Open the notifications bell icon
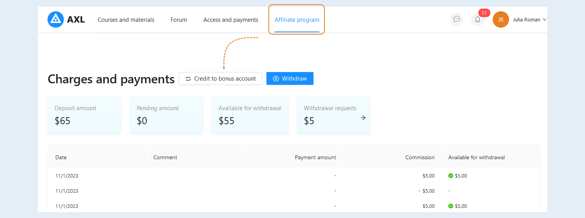Image resolution: width=585 pixels, height=218 pixels. pyautogui.click(x=478, y=19)
